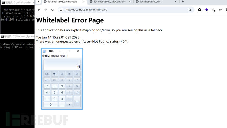Screen dimensions: 227x128
Task: Click the calculator multiply button
Action: pos(69,92)
